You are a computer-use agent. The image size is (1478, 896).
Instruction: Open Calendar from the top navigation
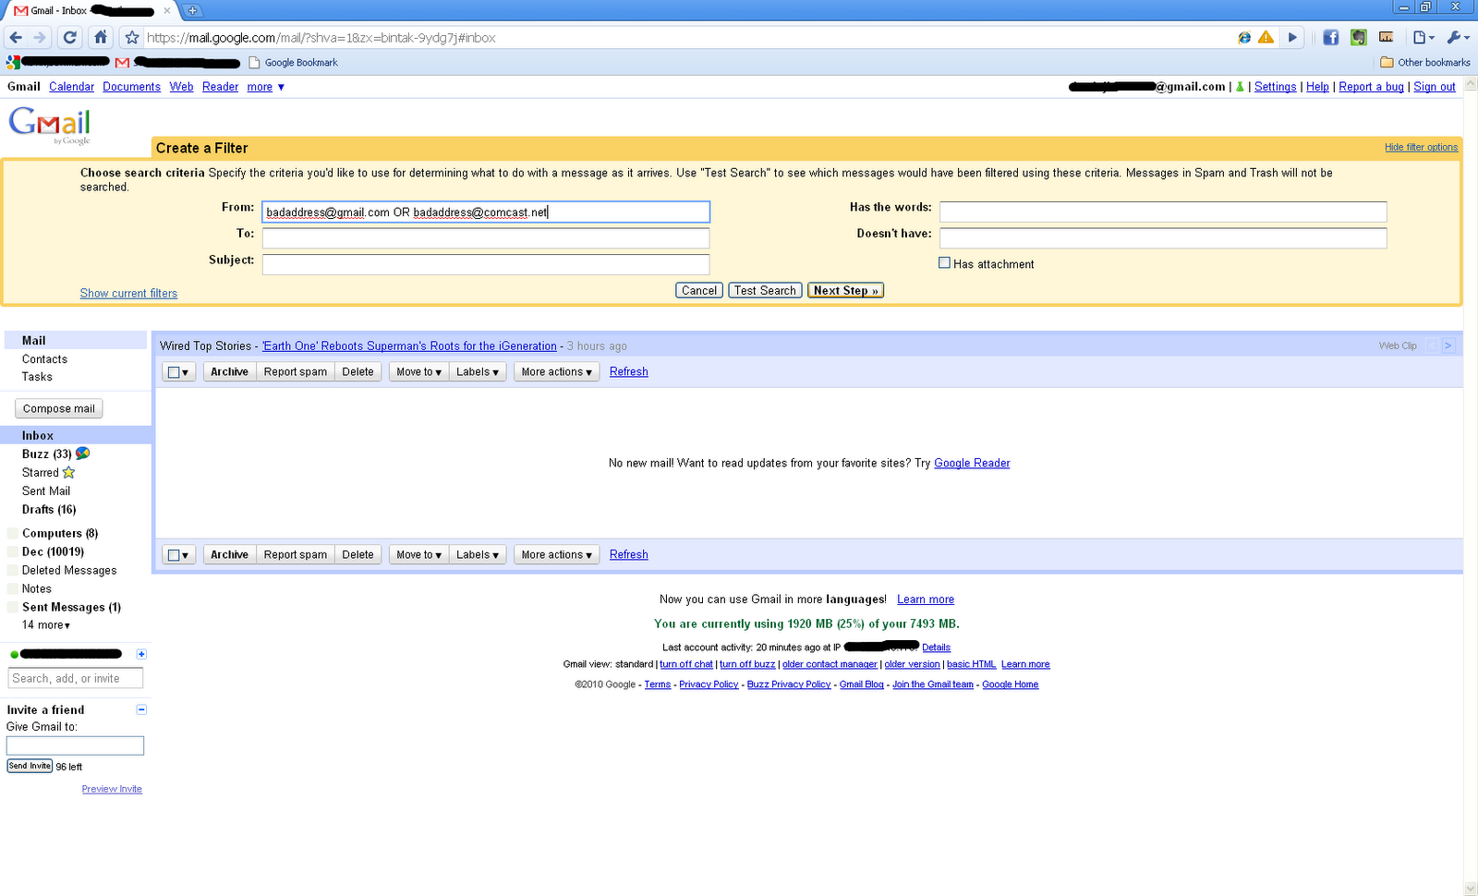pyautogui.click(x=71, y=87)
